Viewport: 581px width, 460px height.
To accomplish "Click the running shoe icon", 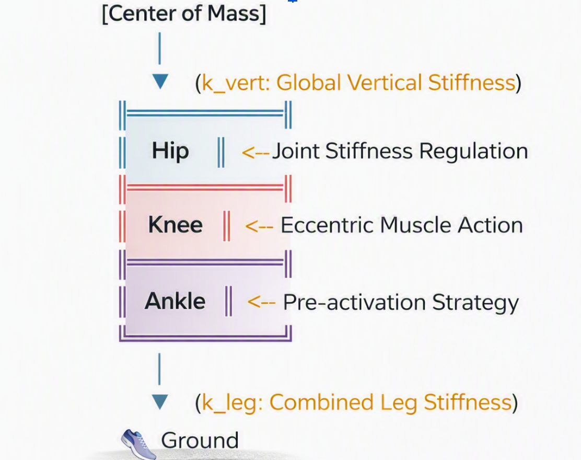I will pyautogui.click(x=138, y=444).
